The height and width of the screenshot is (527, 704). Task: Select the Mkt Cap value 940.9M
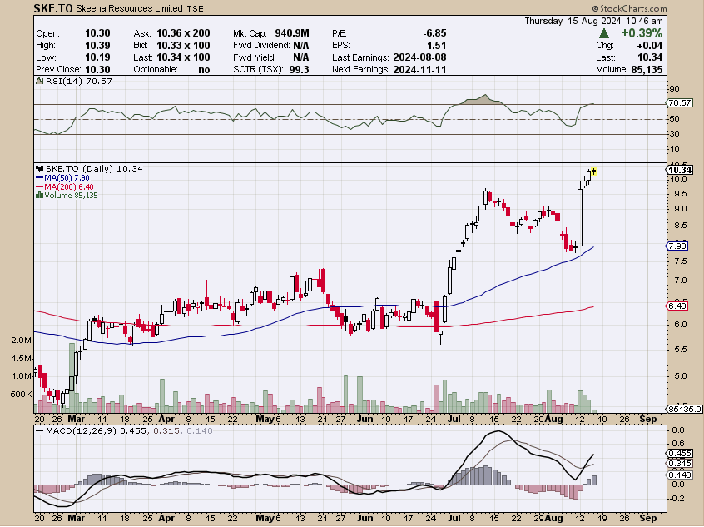pyautogui.click(x=292, y=33)
